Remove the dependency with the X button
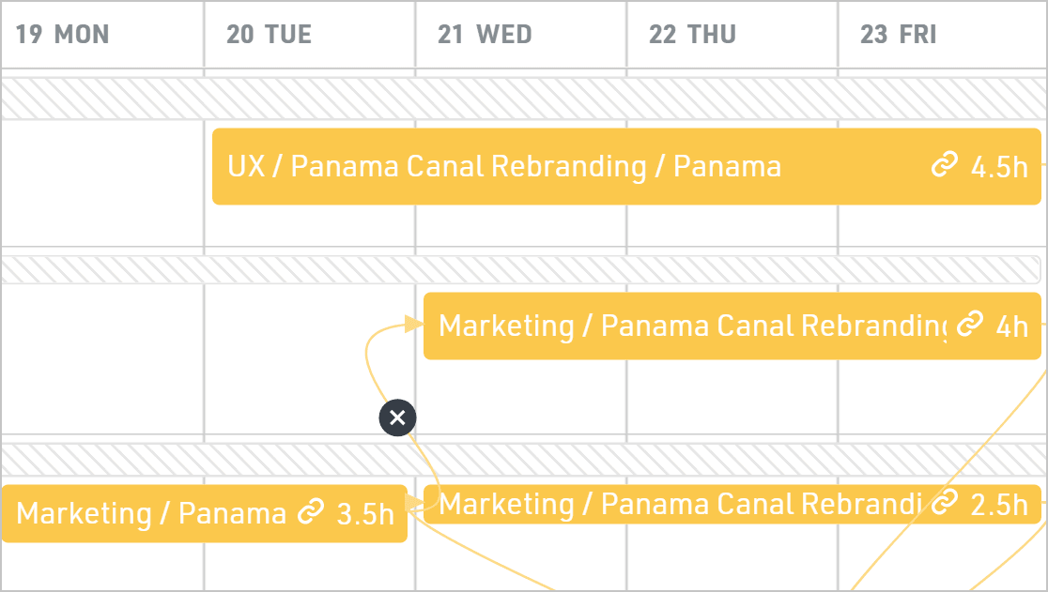 click(x=397, y=417)
